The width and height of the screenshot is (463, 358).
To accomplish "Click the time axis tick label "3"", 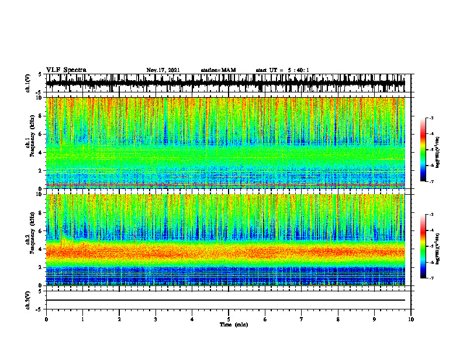I will coord(156,319).
